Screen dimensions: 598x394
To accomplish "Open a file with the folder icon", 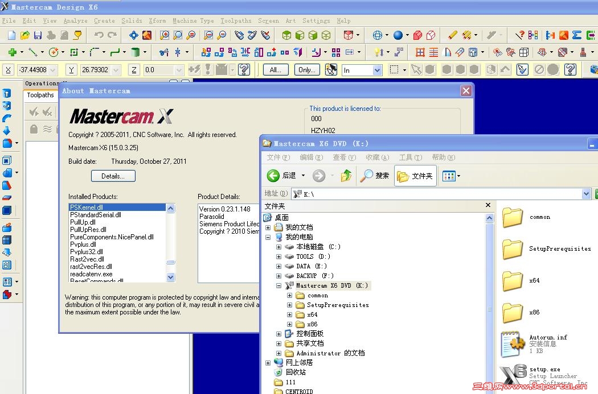I will pyautogui.click(x=25, y=35).
